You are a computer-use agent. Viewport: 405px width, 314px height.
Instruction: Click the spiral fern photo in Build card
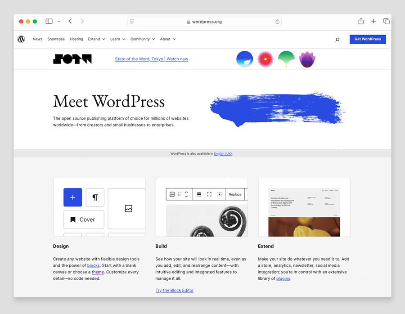coord(207,220)
